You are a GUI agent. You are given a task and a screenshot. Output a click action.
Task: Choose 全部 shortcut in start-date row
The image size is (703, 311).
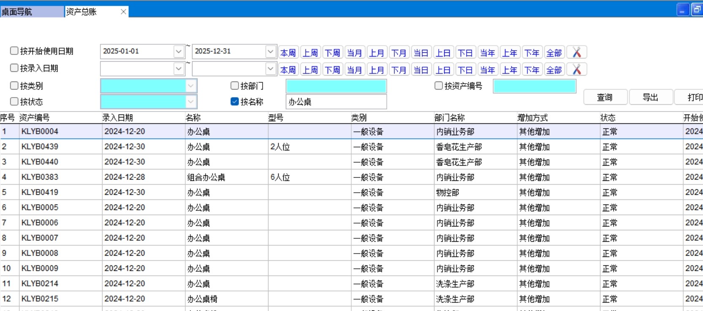[554, 52]
